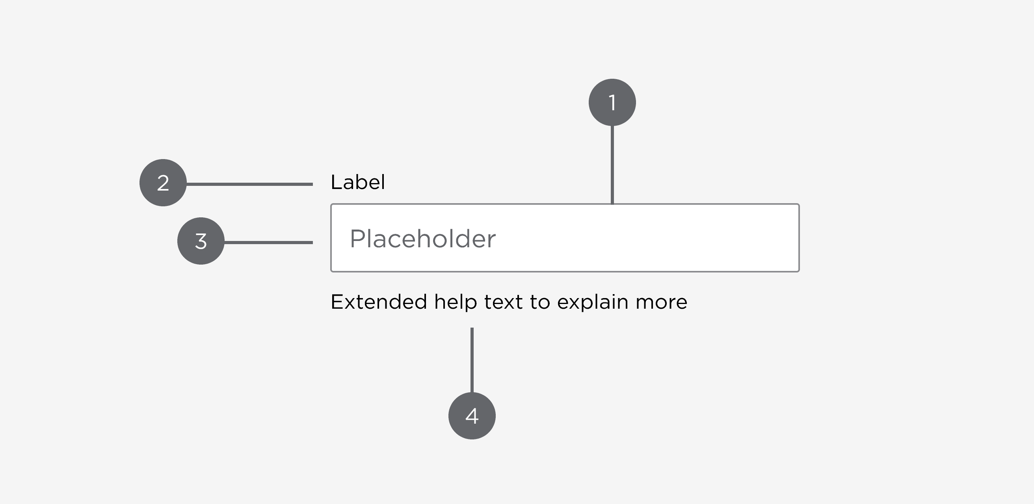Click the "Placeholder" text inside the input
This screenshot has width=1034, height=504.
(423, 239)
